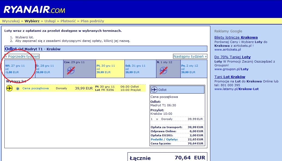Go to Usługi step in breadcrumb
Screen dimensions: 282x161
pos(50,21)
